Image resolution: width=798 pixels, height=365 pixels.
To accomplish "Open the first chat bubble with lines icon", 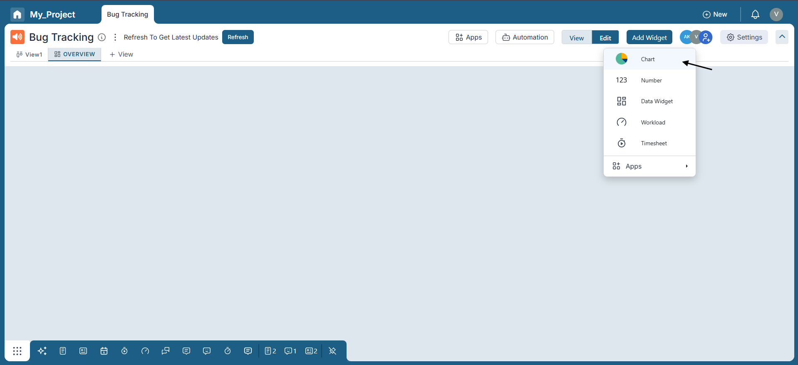I will coord(186,351).
